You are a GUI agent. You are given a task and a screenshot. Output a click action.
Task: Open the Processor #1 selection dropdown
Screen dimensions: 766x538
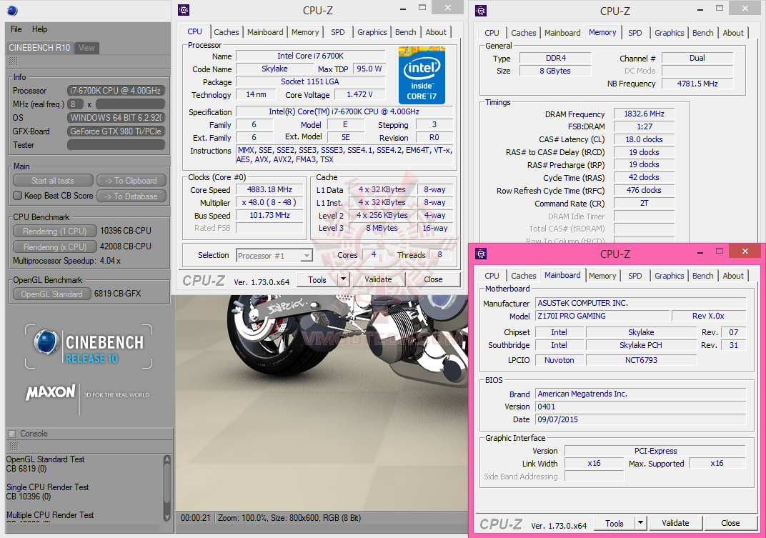pyautogui.click(x=274, y=256)
